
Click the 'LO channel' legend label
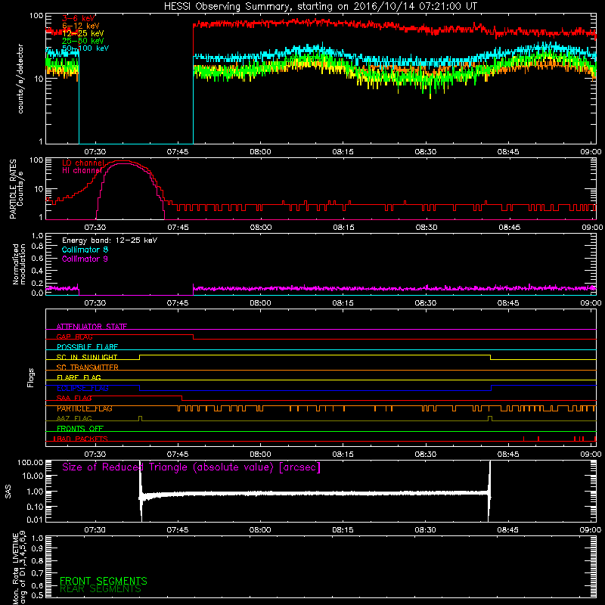click(x=83, y=163)
